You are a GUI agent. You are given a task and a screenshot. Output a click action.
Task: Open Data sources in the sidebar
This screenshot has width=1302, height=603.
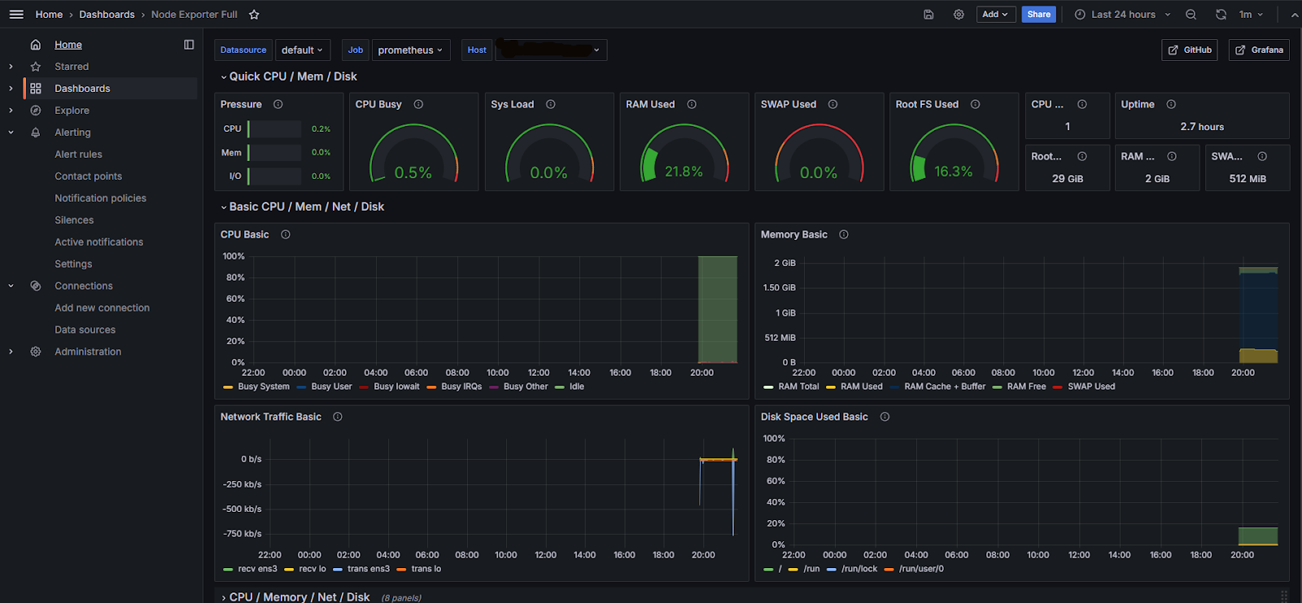pos(85,330)
